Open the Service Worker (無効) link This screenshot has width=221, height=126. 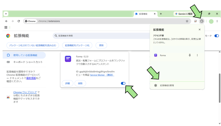pyautogui.click(x=102, y=75)
